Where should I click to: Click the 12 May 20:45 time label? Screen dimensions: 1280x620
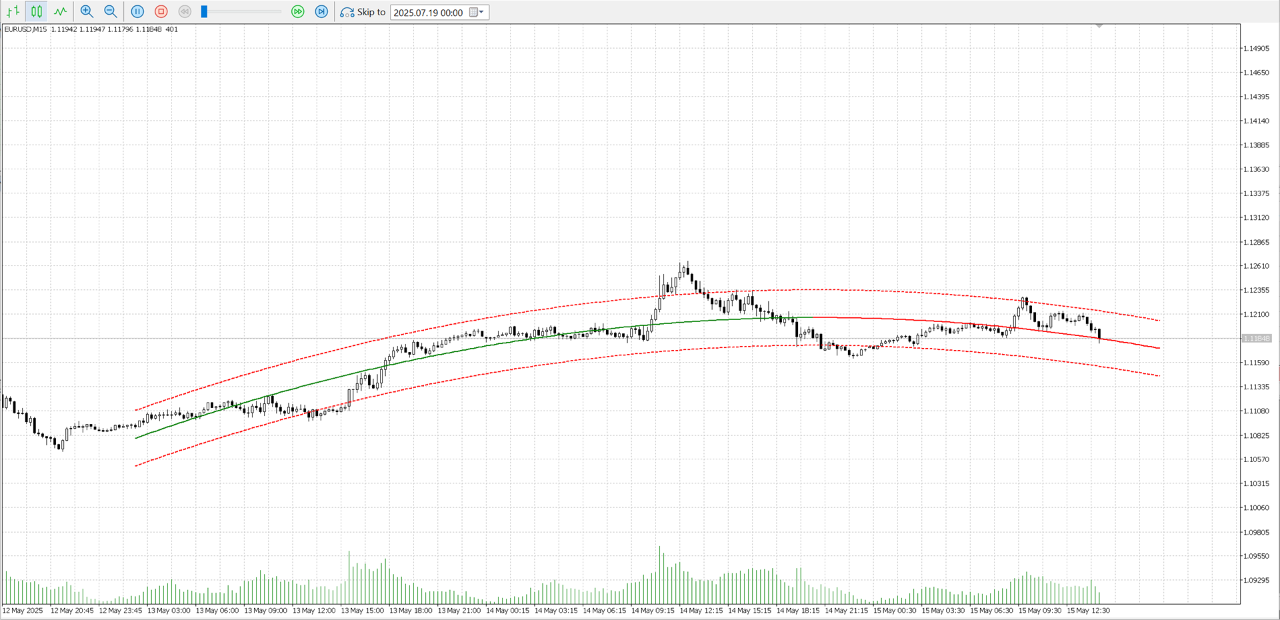point(72,611)
